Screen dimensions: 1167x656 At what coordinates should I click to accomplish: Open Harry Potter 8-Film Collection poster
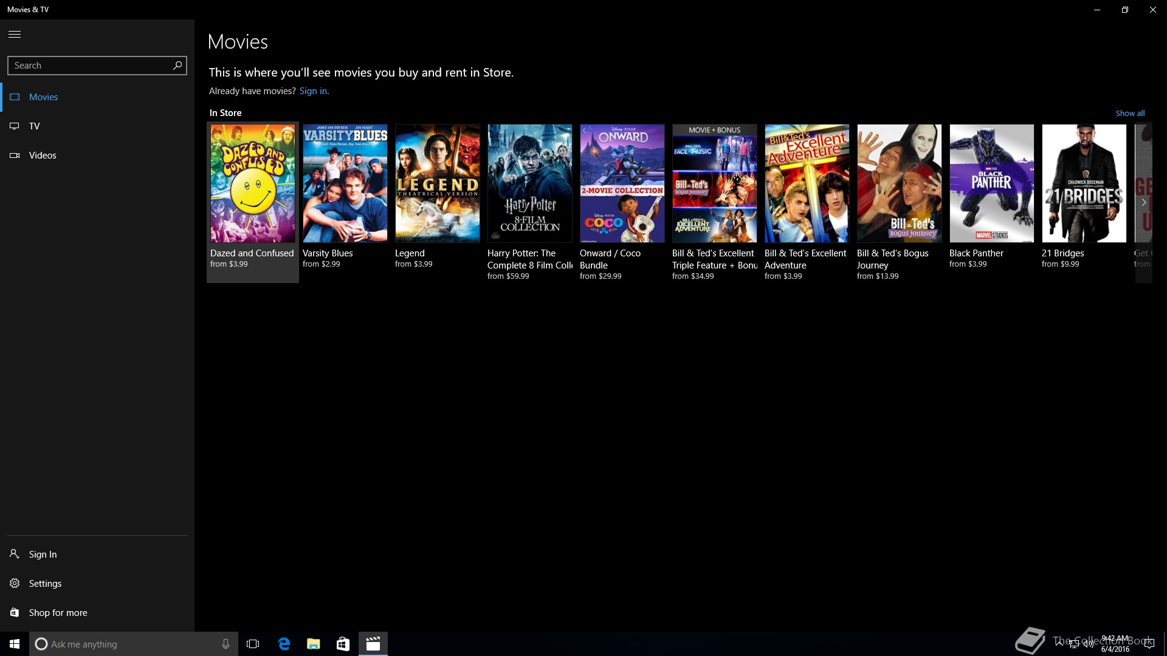(x=530, y=183)
